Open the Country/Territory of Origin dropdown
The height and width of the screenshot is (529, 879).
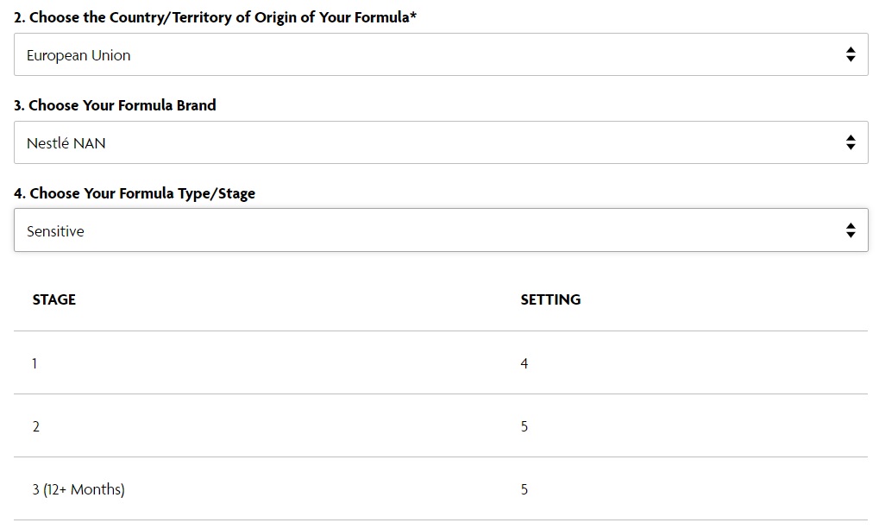pyautogui.click(x=441, y=54)
